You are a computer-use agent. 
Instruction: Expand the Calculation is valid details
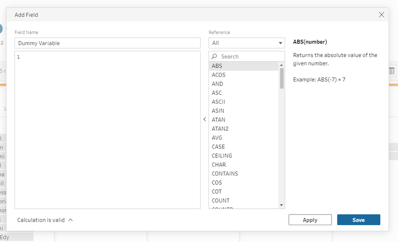pyautogui.click(x=71, y=220)
